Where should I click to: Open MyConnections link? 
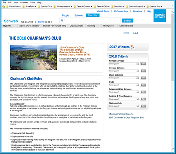coord(121,11)
